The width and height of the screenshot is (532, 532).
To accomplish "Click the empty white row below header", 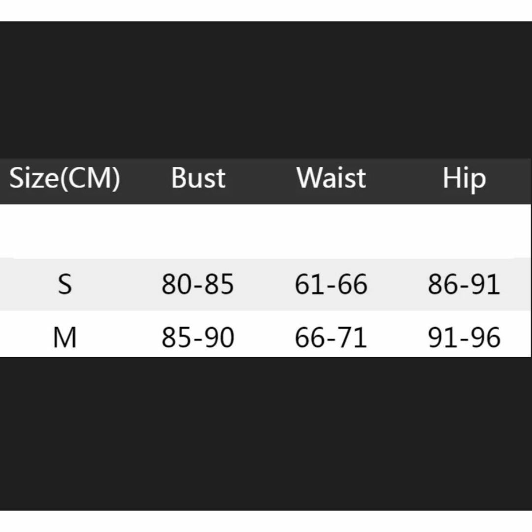I will tap(266, 232).
